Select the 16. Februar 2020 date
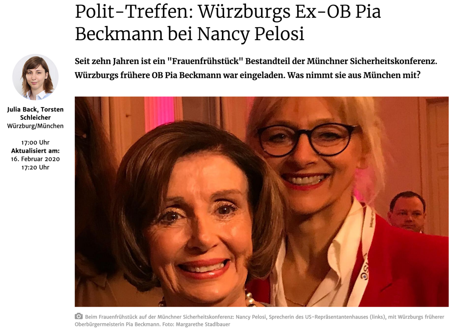The height and width of the screenshot is (334, 462). [x=35, y=159]
